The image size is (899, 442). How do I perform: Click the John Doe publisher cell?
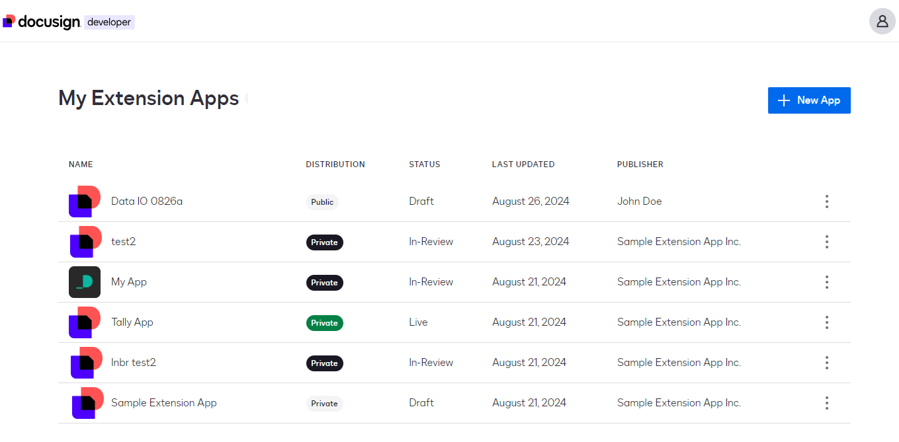(640, 202)
